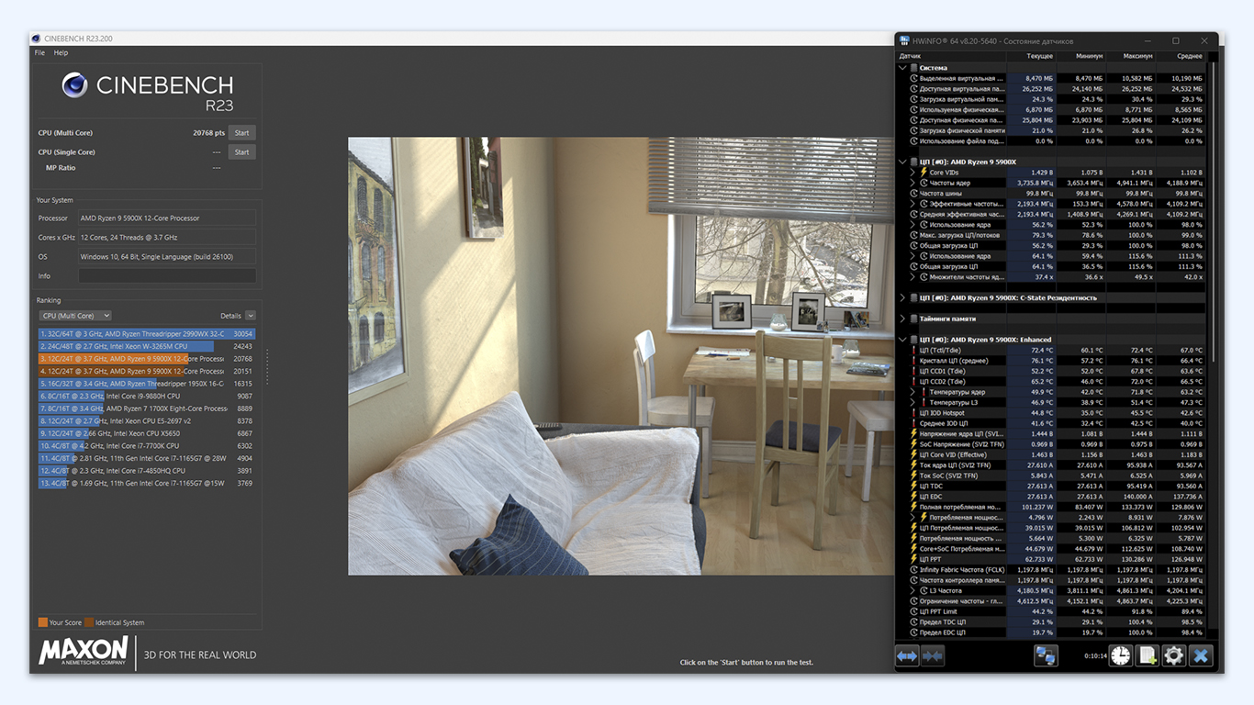The width and height of the screenshot is (1254, 705).
Task: Click the lightning icon beside SoC Напряжение
Action: click(x=913, y=444)
